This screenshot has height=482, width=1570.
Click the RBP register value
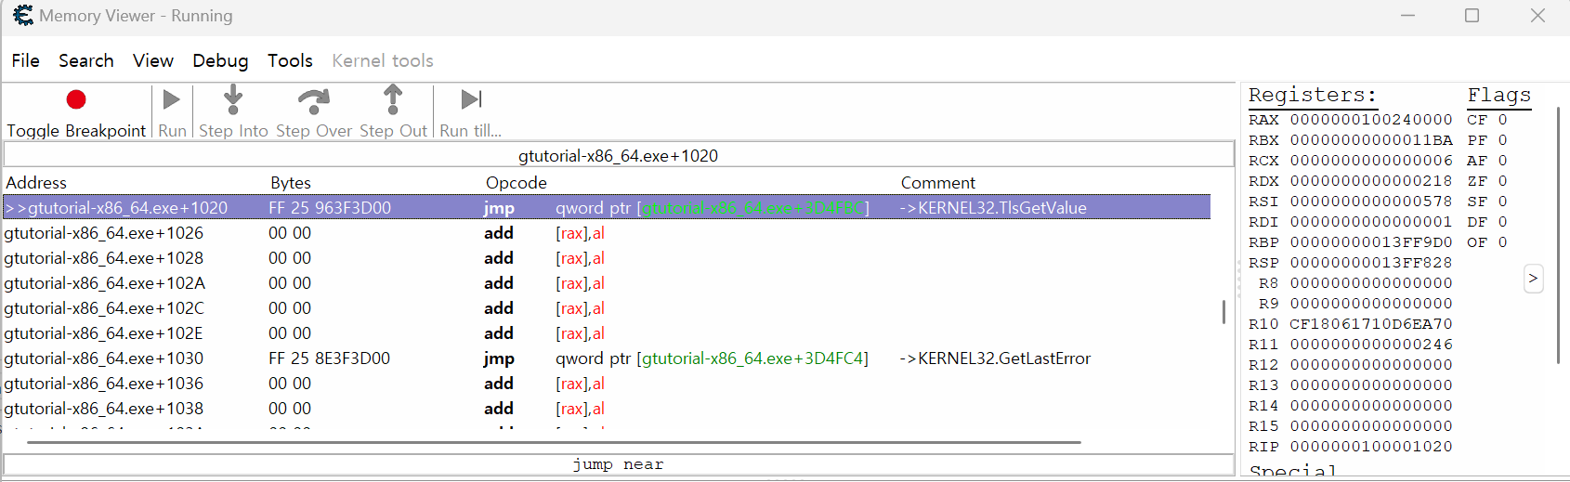(1371, 242)
